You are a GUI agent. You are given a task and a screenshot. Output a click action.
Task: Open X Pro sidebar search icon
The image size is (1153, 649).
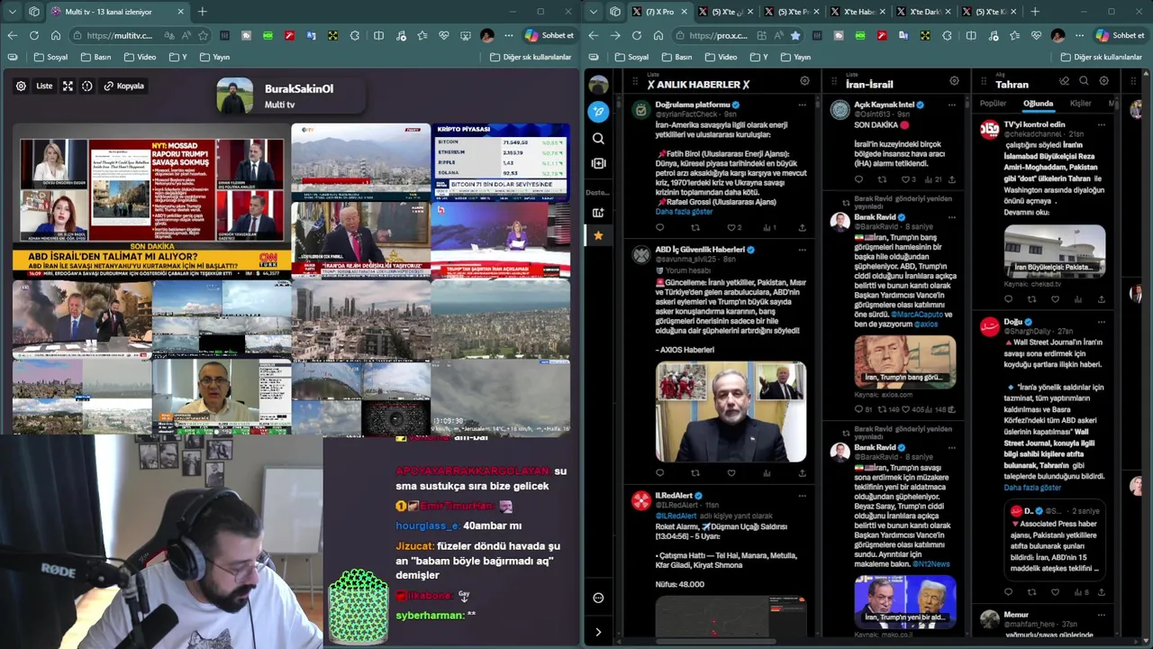click(x=598, y=139)
